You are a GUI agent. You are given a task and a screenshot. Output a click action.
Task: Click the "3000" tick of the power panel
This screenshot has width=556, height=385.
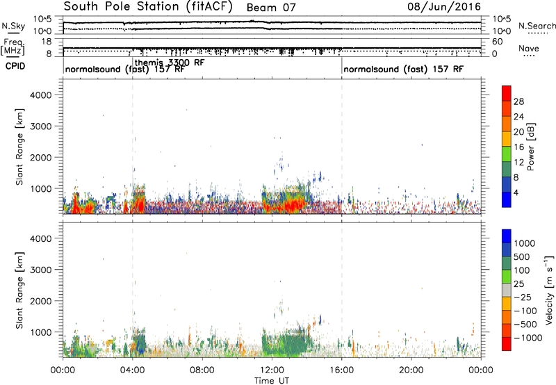41,126
